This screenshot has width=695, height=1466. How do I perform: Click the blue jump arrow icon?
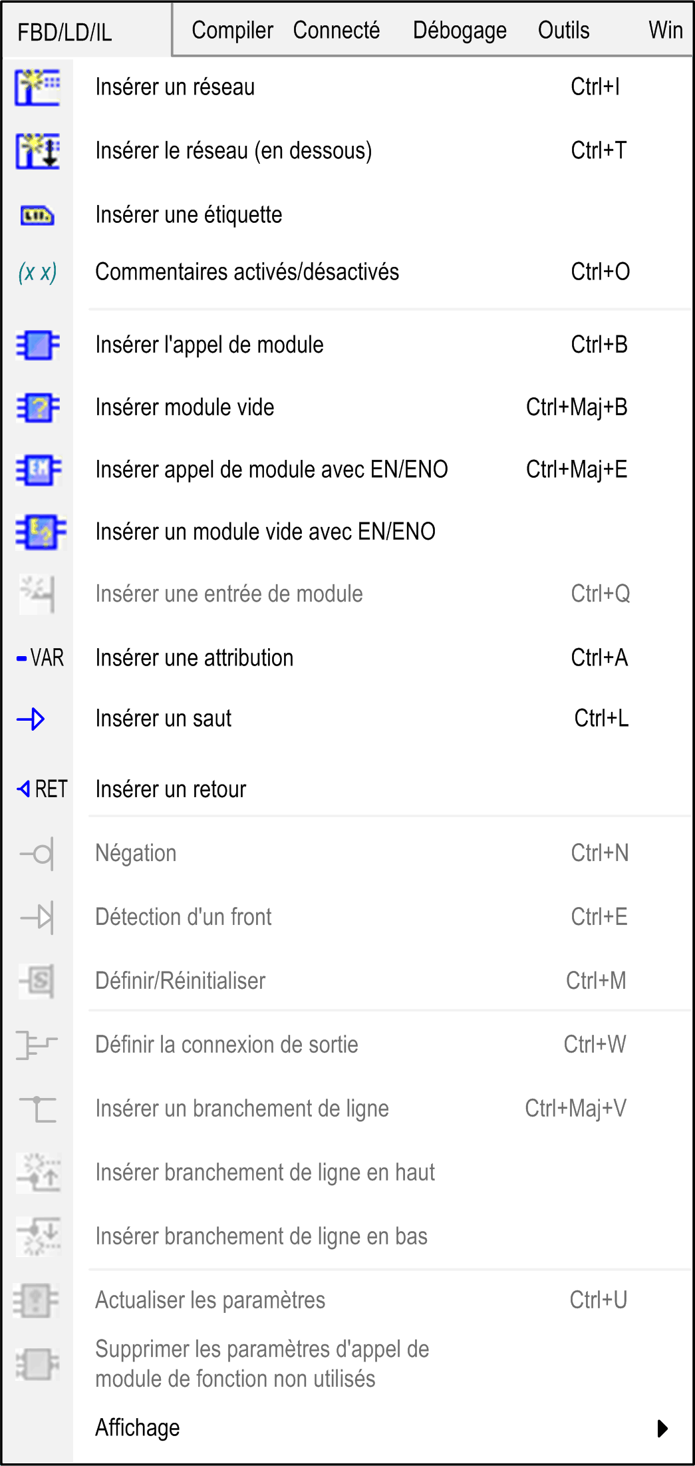point(31,719)
